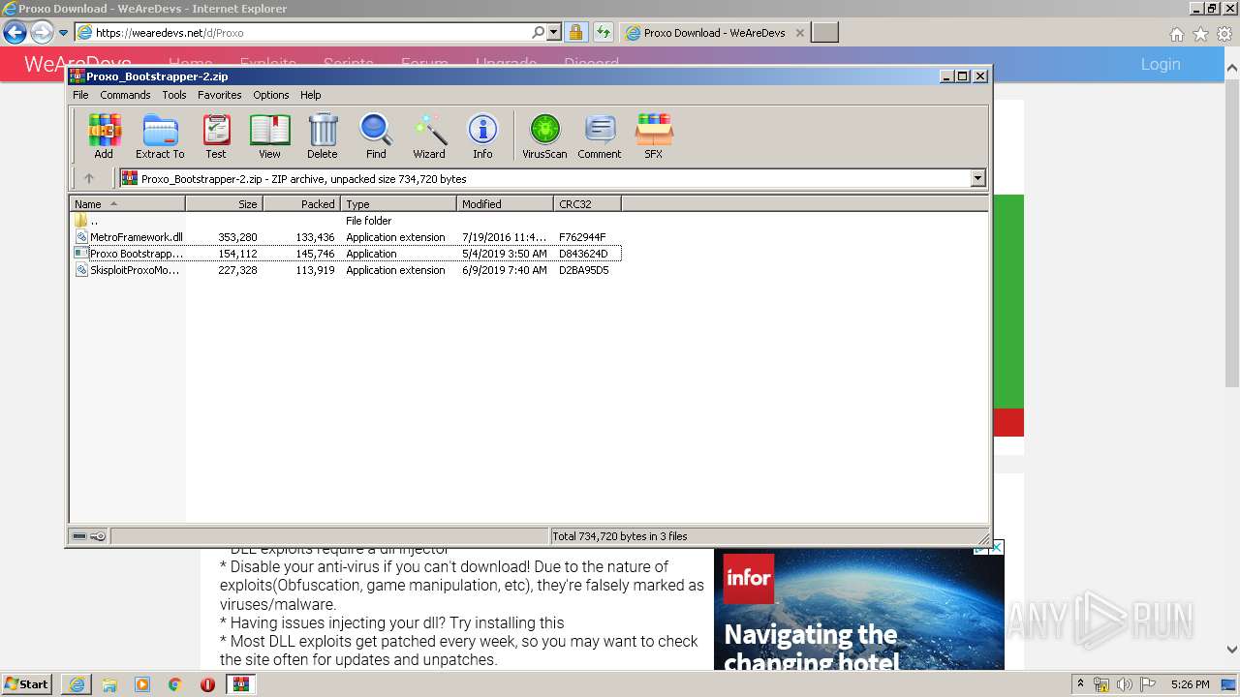The height and width of the screenshot is (697, 1240).
Task: Go up one folder level arrow
Action: point(89,178)
